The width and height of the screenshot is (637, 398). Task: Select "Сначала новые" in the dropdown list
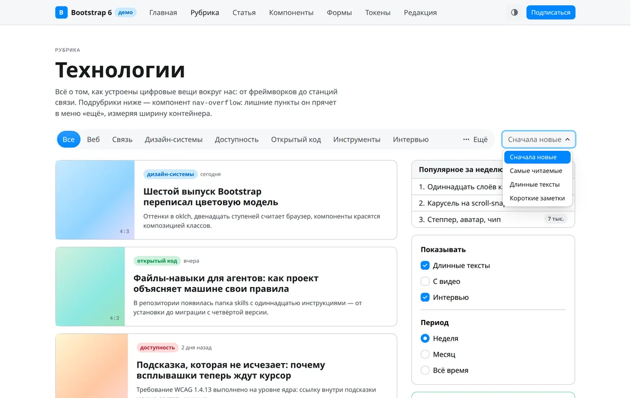(537, 157)
